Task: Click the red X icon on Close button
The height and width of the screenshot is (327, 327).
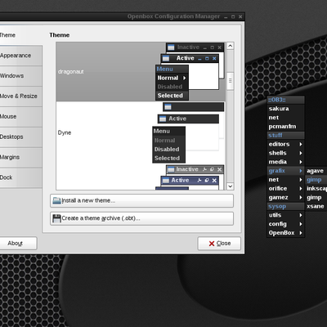Action: (212, 244)
